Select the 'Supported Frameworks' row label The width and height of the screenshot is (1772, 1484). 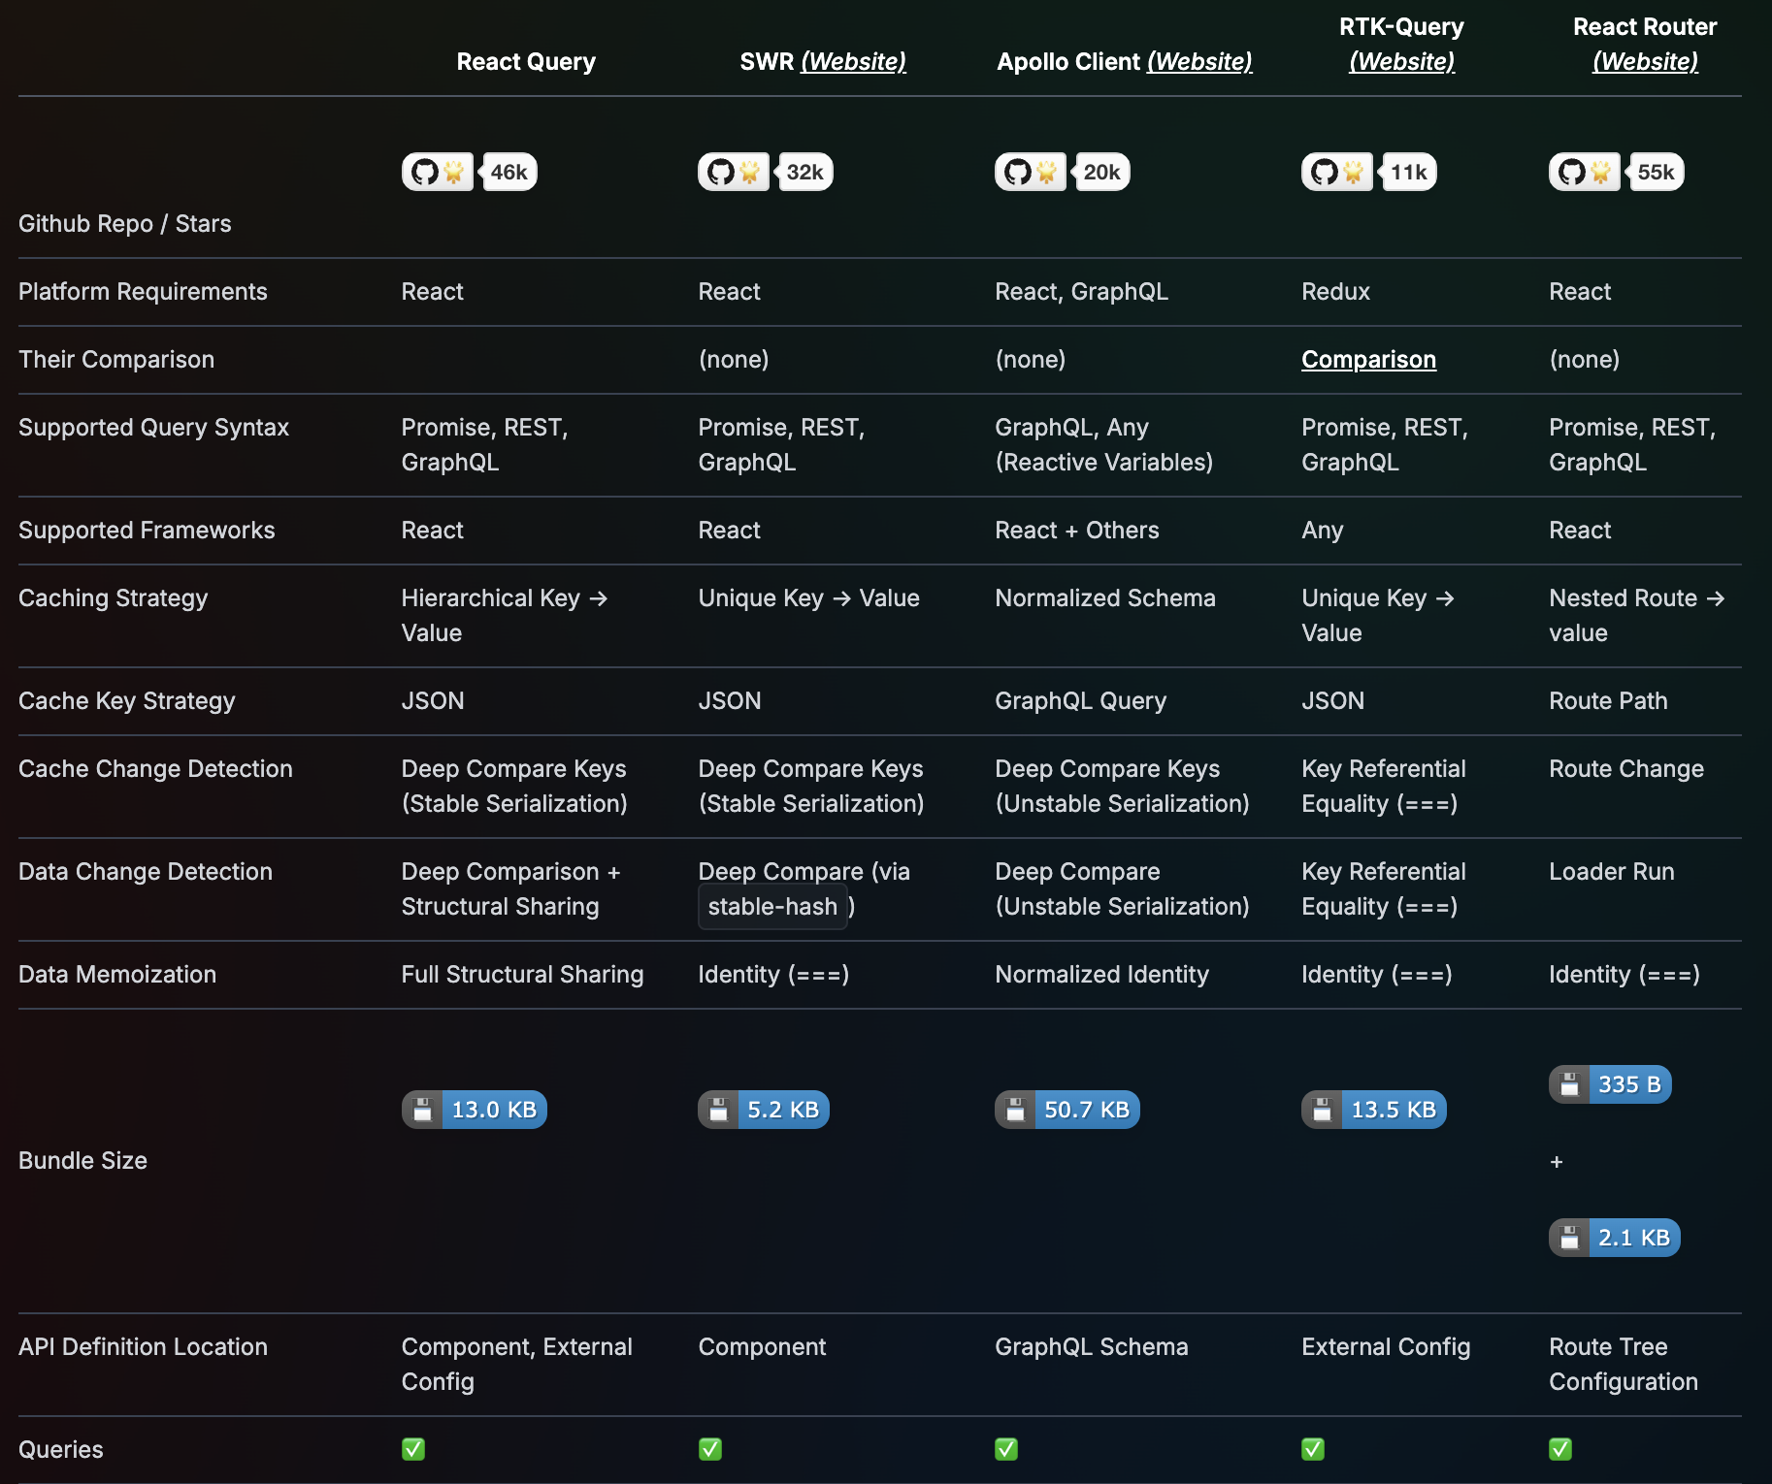tap(147, 531)
